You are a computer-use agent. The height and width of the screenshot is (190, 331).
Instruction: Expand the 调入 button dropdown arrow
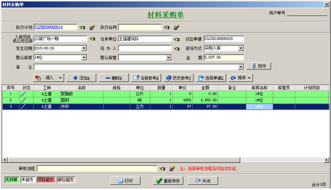(60, 78)
